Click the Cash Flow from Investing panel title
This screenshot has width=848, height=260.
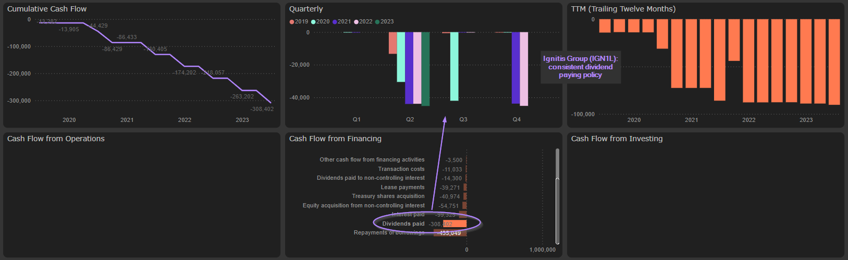point(617,139)
